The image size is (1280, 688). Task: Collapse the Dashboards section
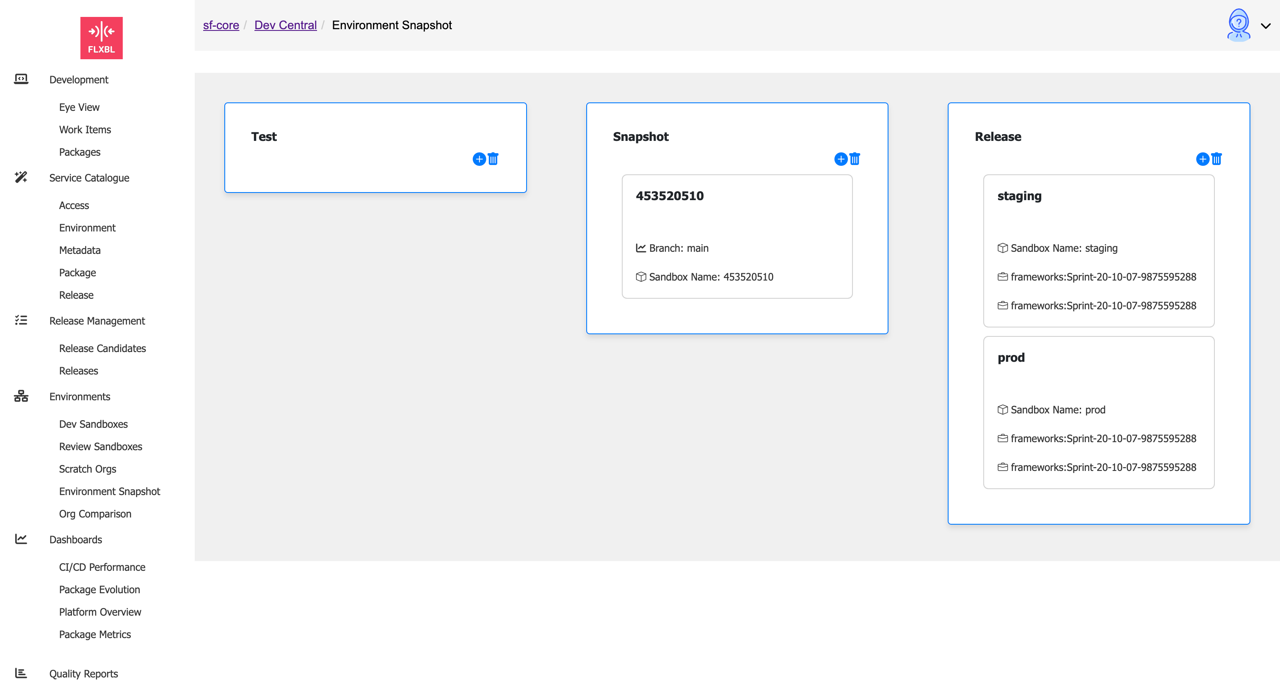(x=75, y=539)
